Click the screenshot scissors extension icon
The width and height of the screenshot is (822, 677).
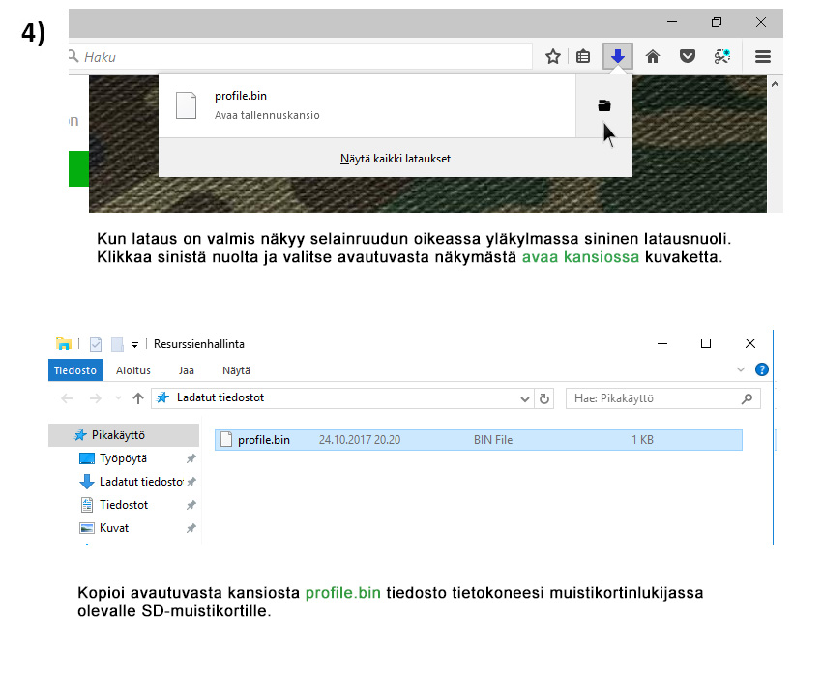click(x=721, y=57)
